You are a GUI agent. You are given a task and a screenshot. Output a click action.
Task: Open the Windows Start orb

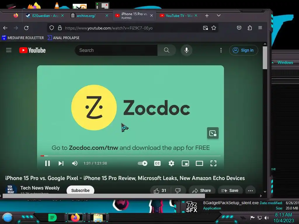point(8,218)
